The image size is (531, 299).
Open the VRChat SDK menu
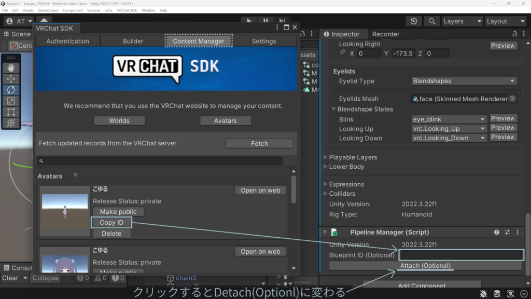point(127,10)
